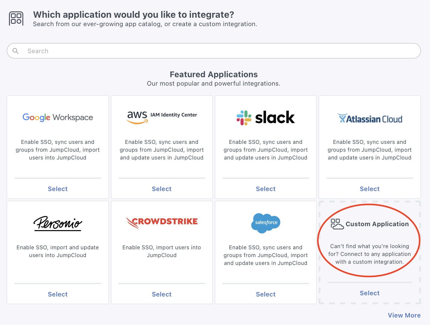The image size is (430, 325).
Task: Select the CrowdStrike integration
Action: point(162,294)
